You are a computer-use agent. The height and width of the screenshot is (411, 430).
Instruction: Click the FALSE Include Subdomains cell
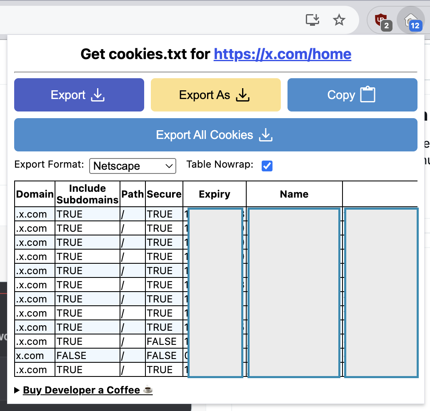(71, 356)
